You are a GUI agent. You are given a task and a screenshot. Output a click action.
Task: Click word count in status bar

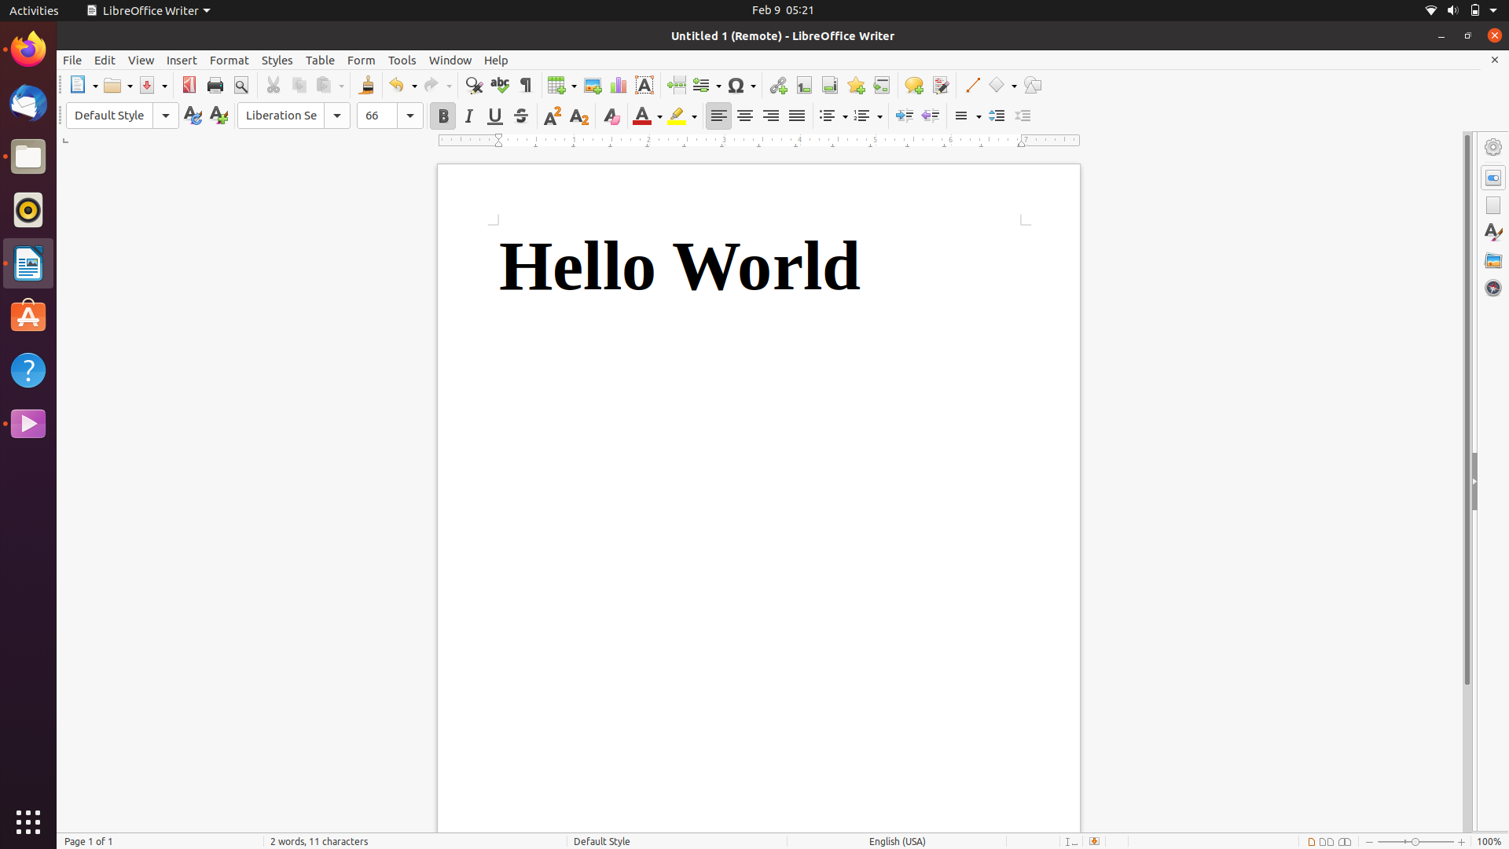pyautogui.click(x=319, y=841)
